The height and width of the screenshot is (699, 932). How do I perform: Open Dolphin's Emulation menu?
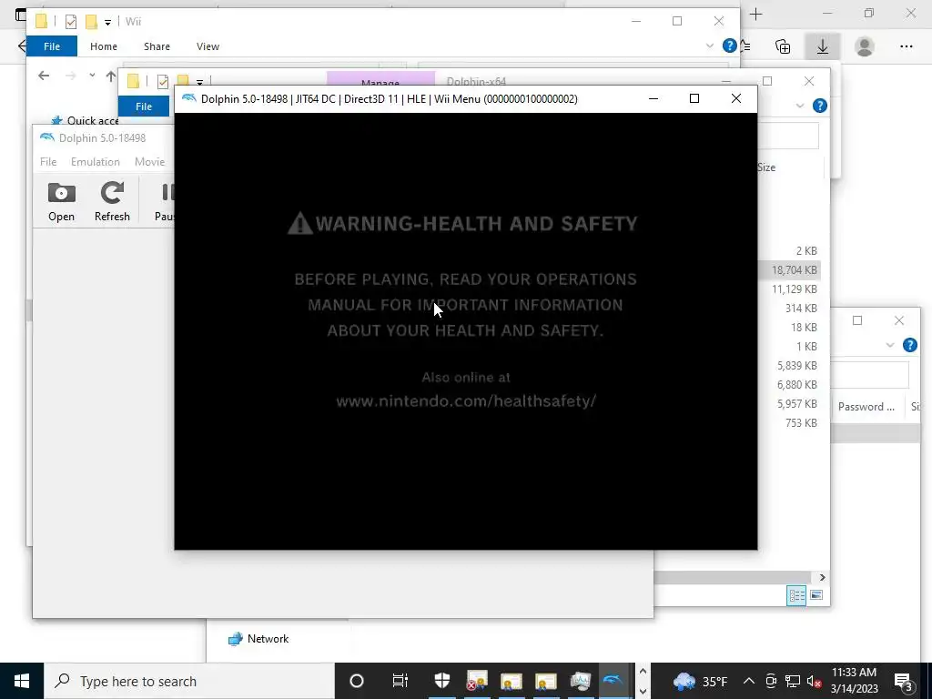click(x=95, y=162)
